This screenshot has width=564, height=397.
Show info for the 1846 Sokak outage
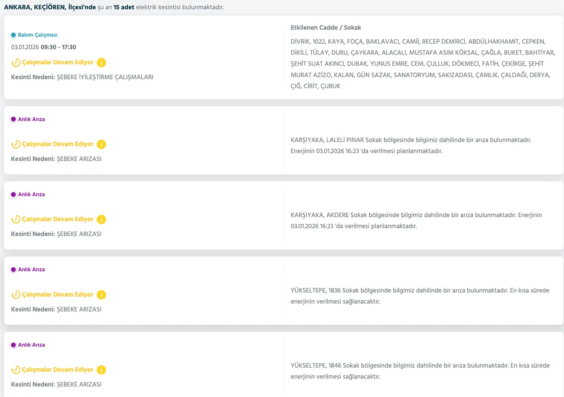click(x=101, y=370)
